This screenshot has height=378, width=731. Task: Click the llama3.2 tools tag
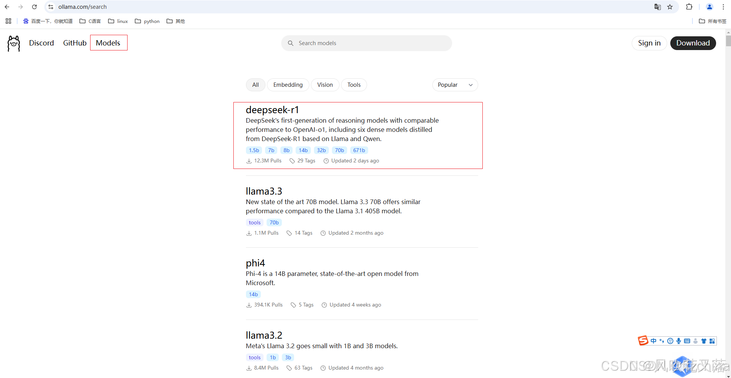(255, 357)
